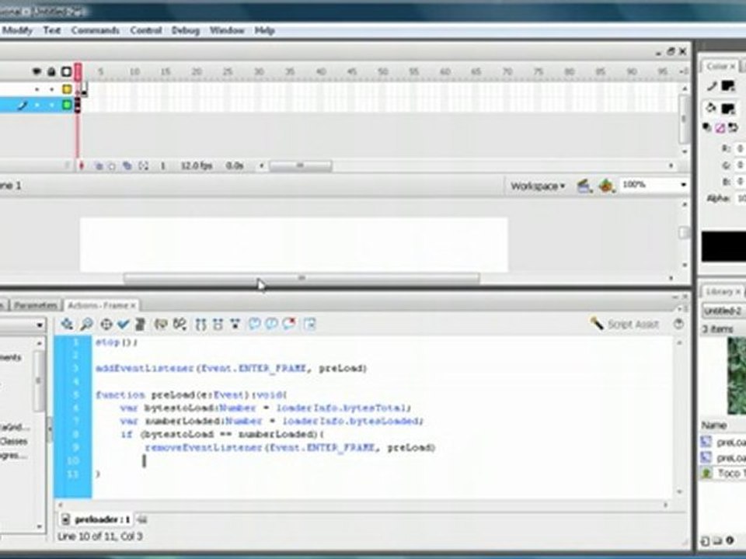Click the Auto format icon
This screenshot has width=746, height=559.
[140, 325]
